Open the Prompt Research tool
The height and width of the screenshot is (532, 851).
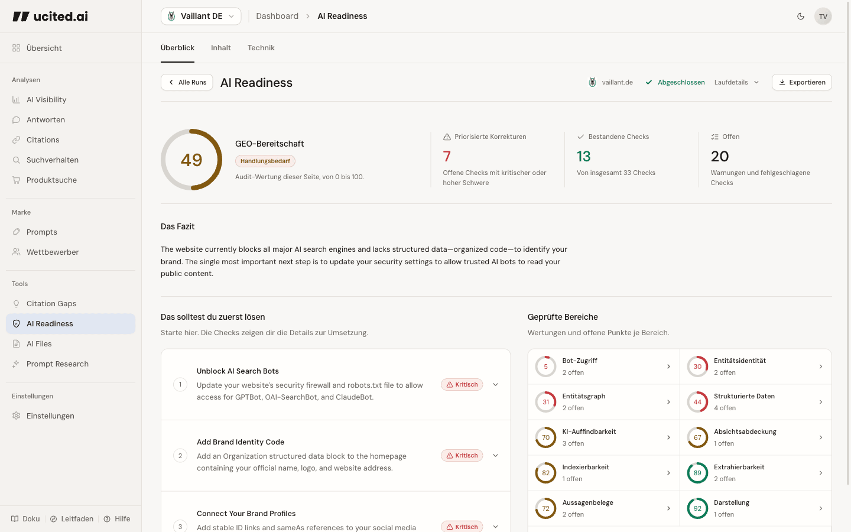click(71, 364)
